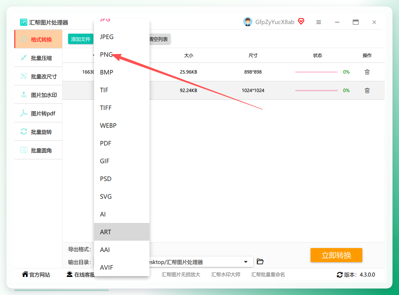
Task: Expand the 输出目录 path dropdown arrow
Action: pyautogui.click(x=245, y=262)
